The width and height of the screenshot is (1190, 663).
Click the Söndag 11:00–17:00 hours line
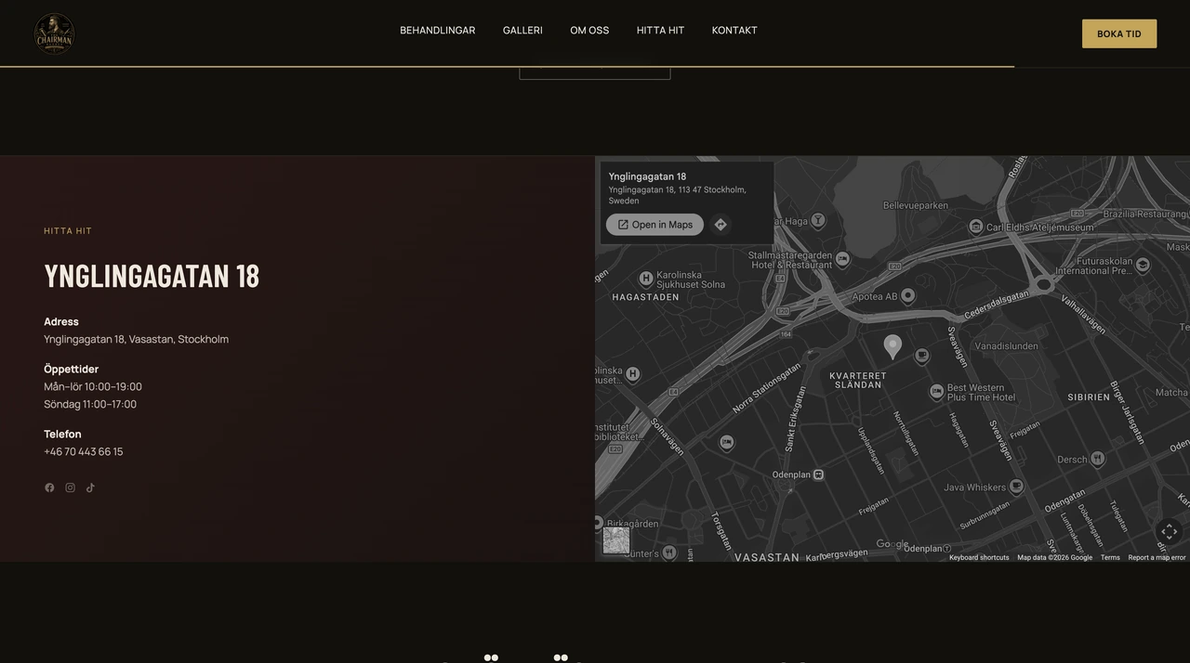90,405
